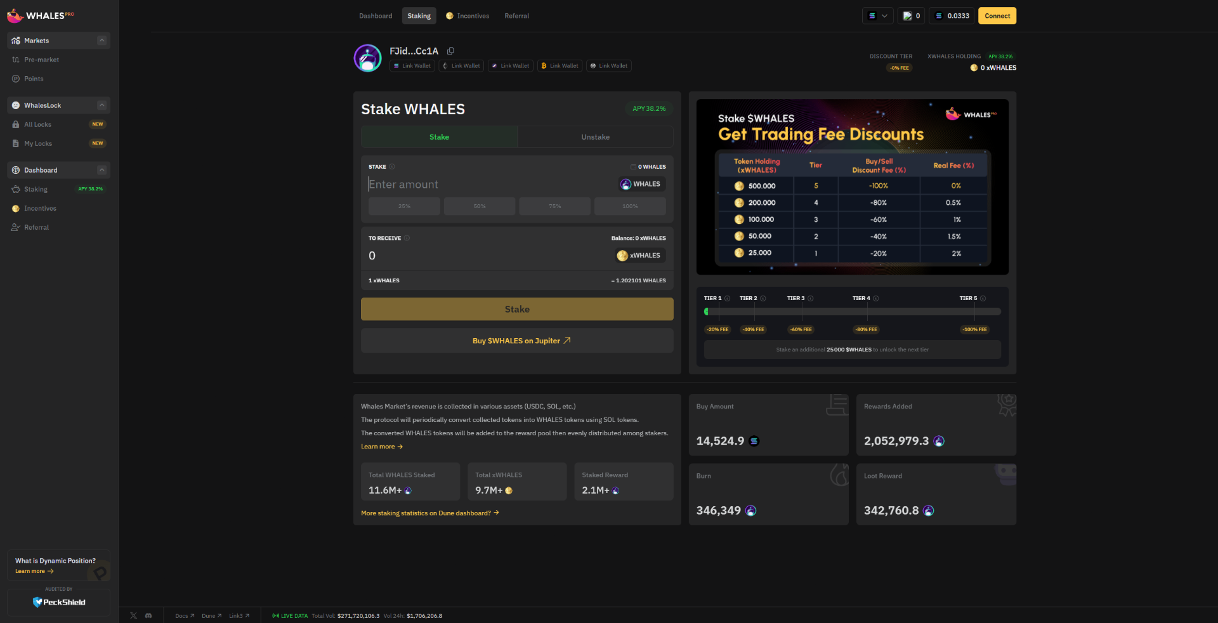Screen dimensions: 1218x623
Task: Switch to the Unstake tab
Action: coord(595,136)
